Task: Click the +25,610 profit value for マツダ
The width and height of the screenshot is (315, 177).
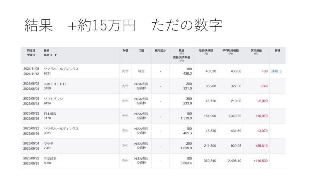Action: pyautogui.click(x=261, y=146)
